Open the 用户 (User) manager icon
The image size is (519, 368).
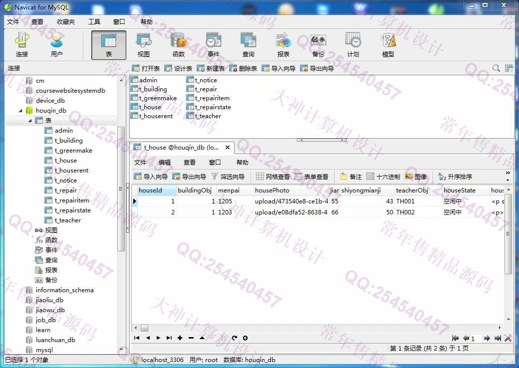[x=56, y=45]
